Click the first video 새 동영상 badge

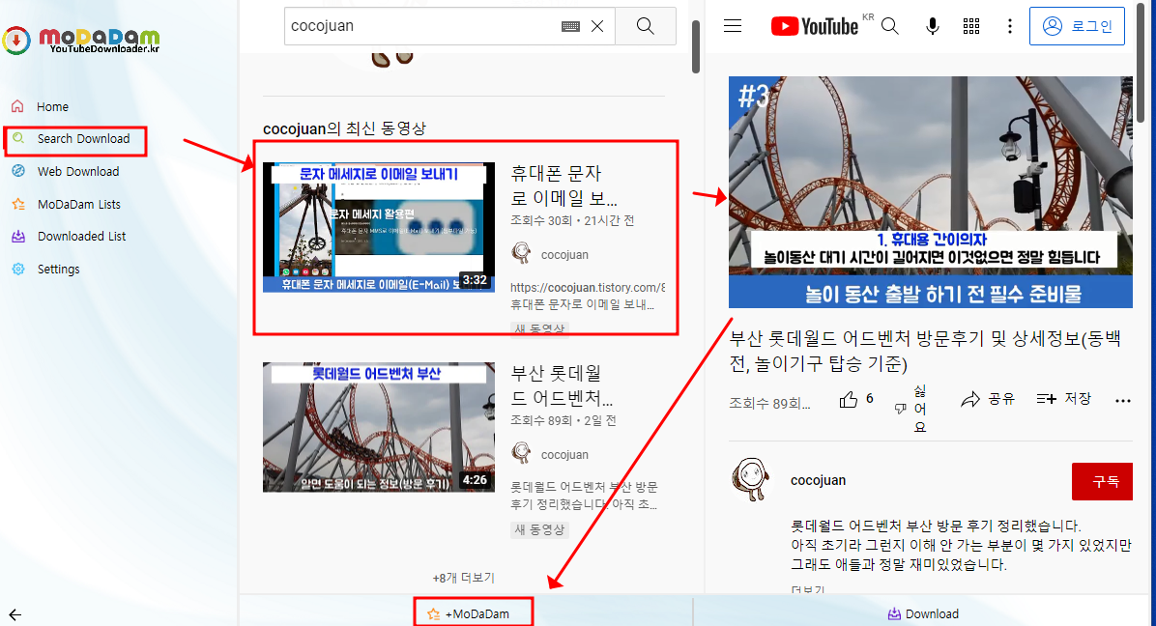click(x=539, y=328)
